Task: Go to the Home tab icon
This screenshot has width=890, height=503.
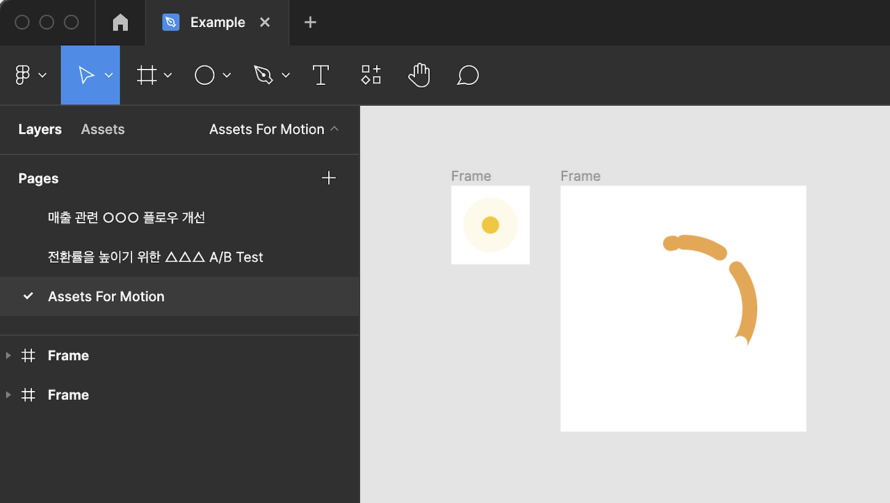Action: coord(120,22)
